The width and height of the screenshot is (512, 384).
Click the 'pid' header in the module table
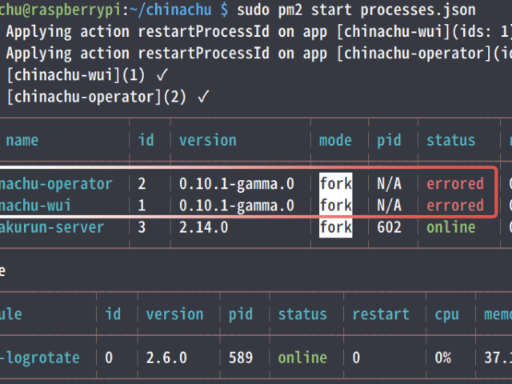(x=241, y=314)
